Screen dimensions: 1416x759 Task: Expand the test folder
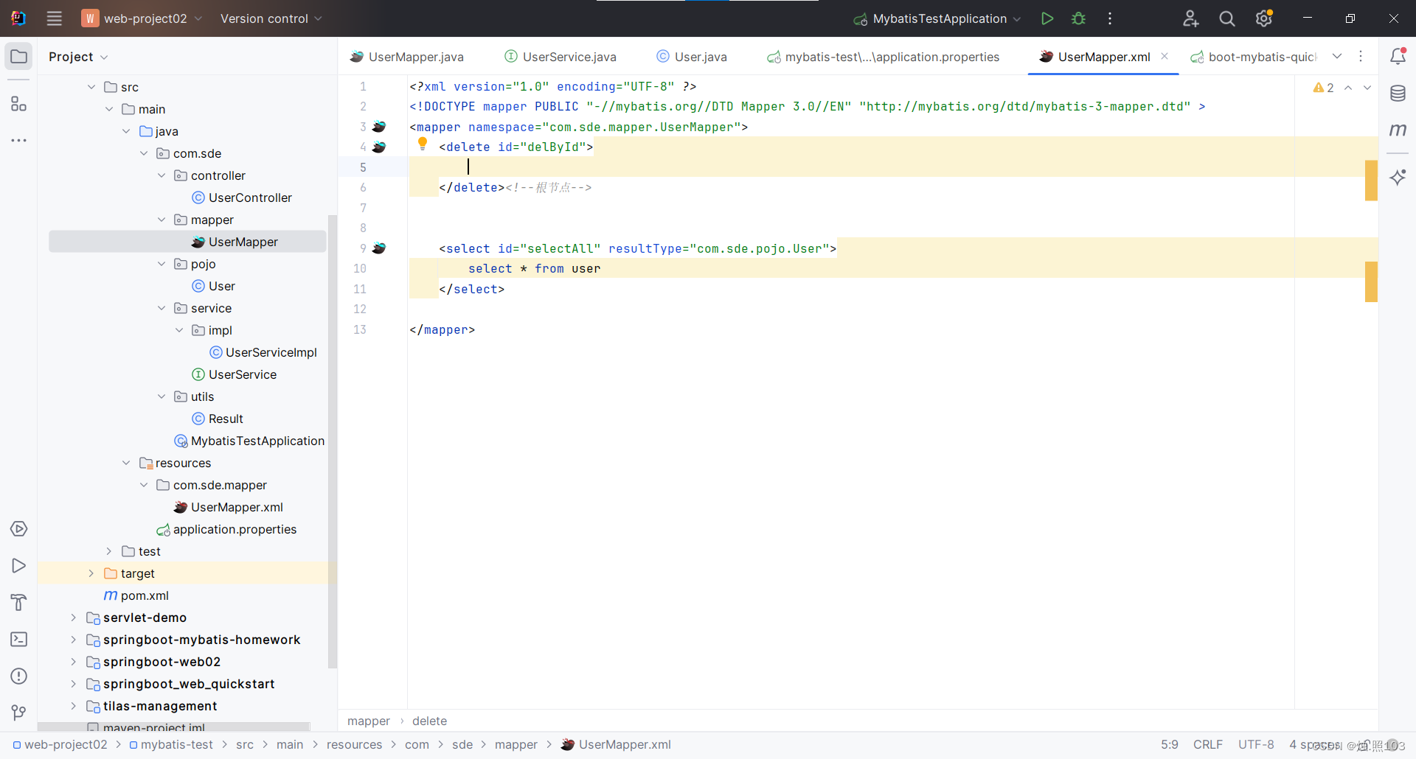pyautogui.click(x=109, y=551)
